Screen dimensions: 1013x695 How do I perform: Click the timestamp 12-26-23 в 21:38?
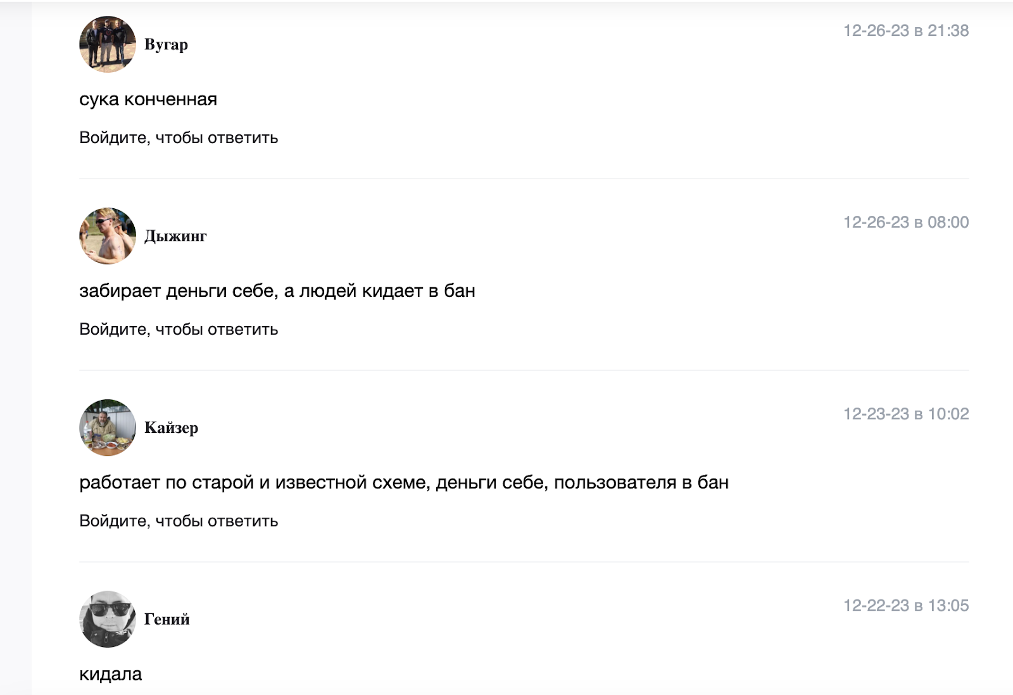pos(905,31)
